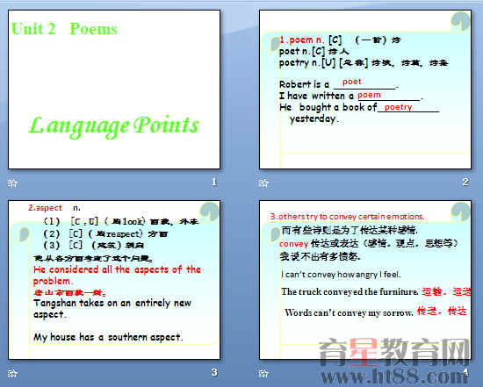Click the animation star icon under slide 2
The height and width of the screenshot is (387, 483).
click(x=263, y=183)
